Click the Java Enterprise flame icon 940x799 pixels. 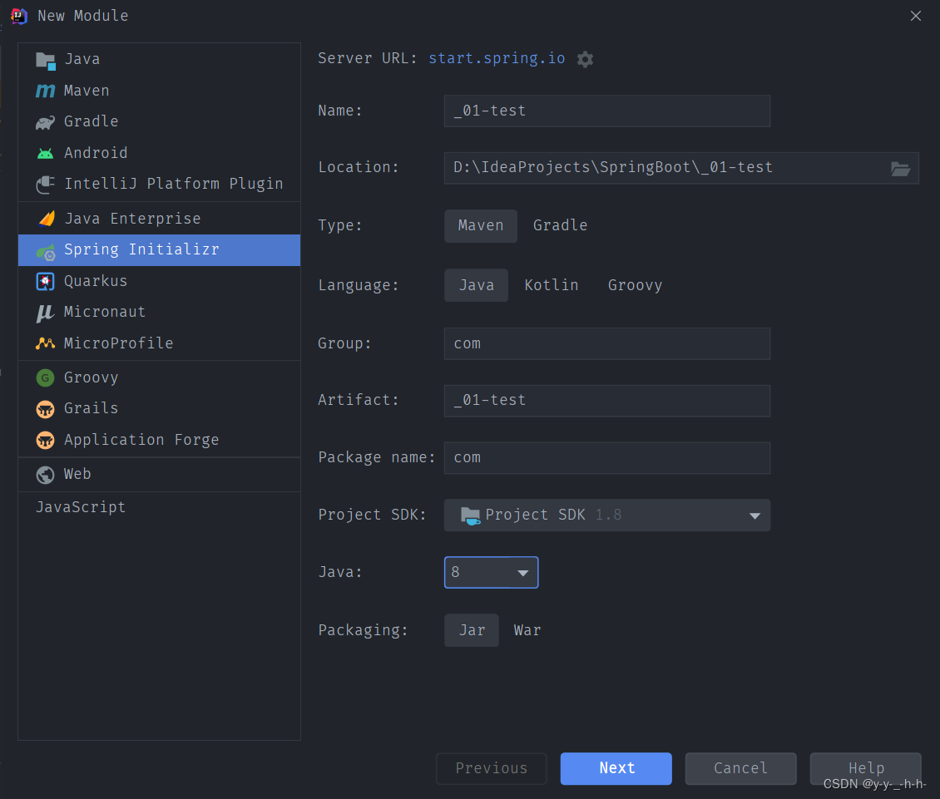pyautogui.click(x=46, y=218)
